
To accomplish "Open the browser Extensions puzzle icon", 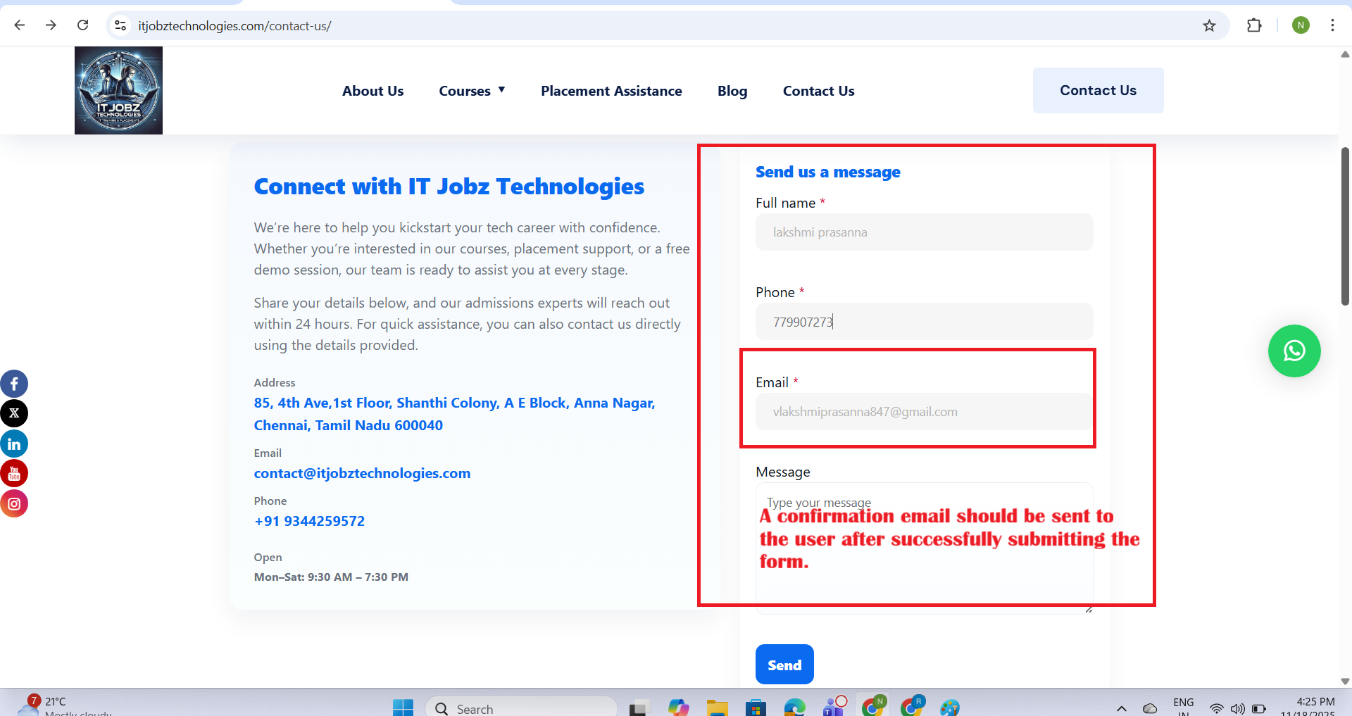I will (1254, 26).
